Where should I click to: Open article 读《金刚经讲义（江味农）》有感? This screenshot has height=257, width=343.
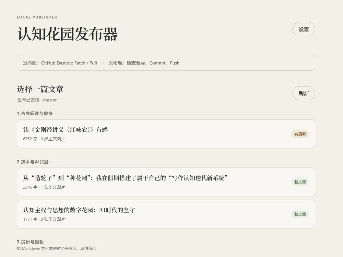166,134
